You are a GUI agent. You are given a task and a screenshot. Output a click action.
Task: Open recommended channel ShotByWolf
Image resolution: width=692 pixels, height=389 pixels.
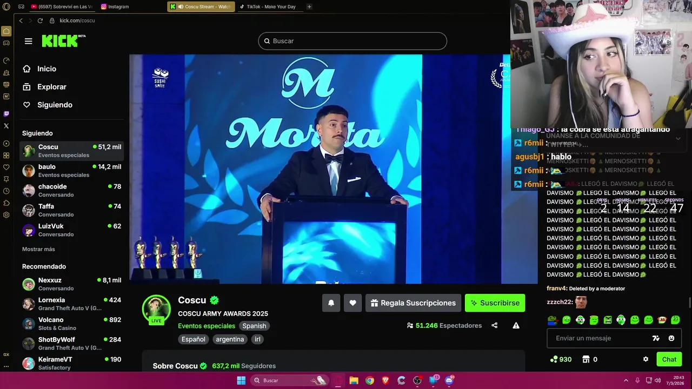[x=71, y=344]
